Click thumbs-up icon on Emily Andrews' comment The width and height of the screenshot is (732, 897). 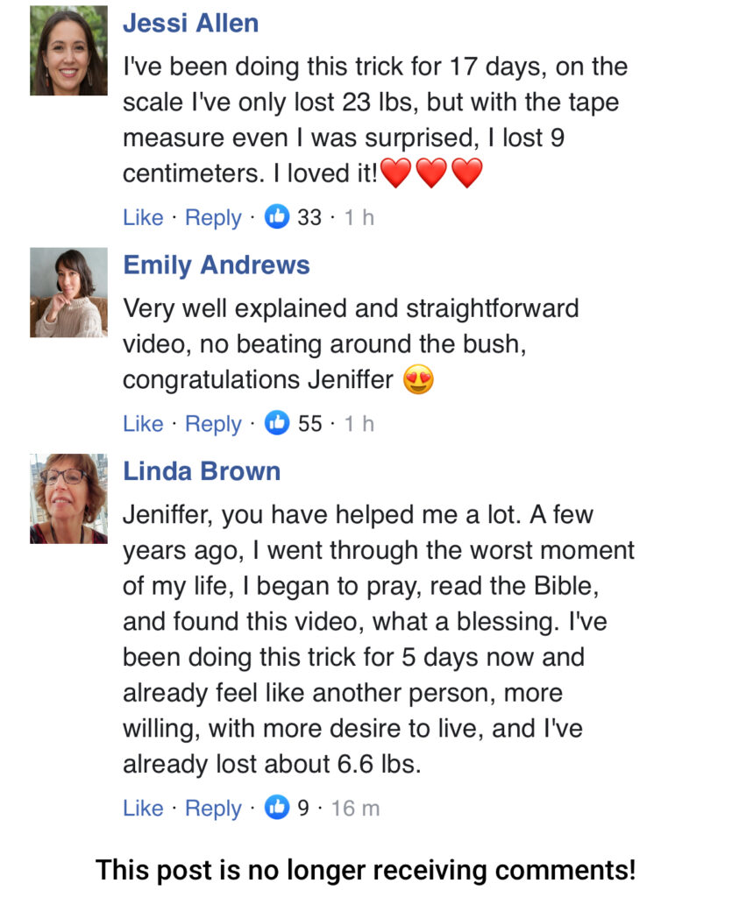pos(277,423)
